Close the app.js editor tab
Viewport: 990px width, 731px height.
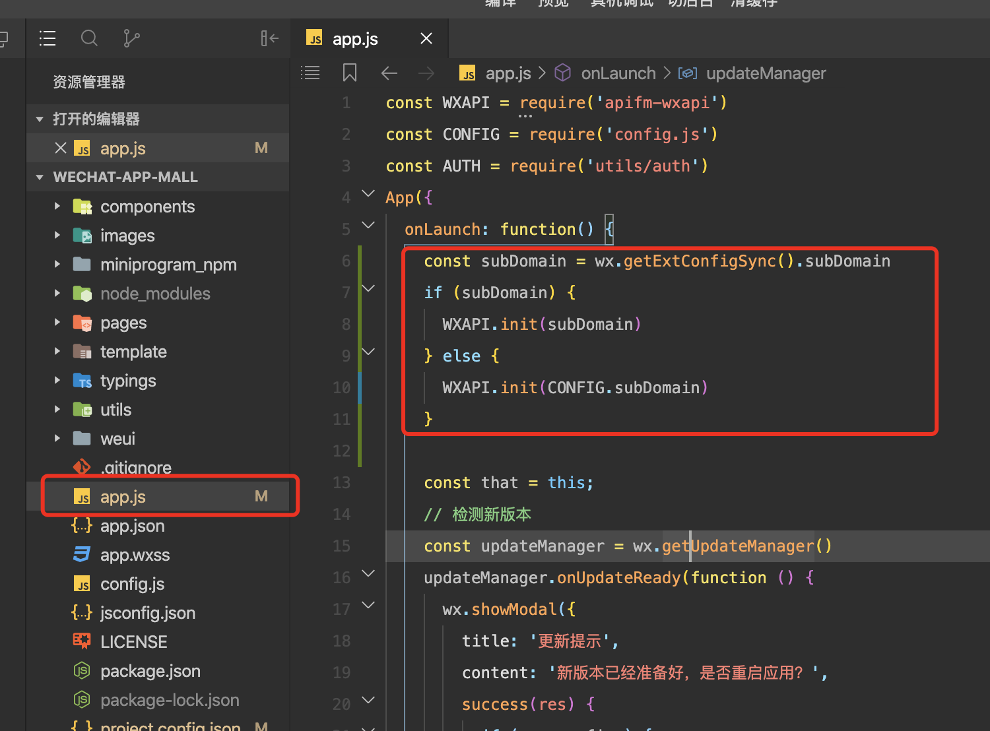point(426,38)
